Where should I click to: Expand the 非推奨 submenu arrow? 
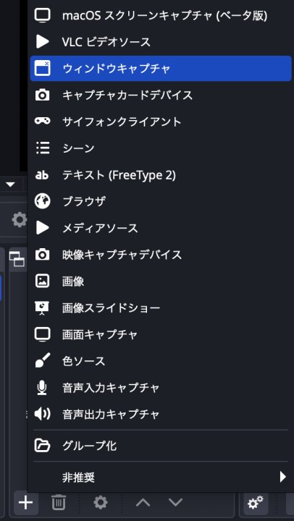coord(282,477)
